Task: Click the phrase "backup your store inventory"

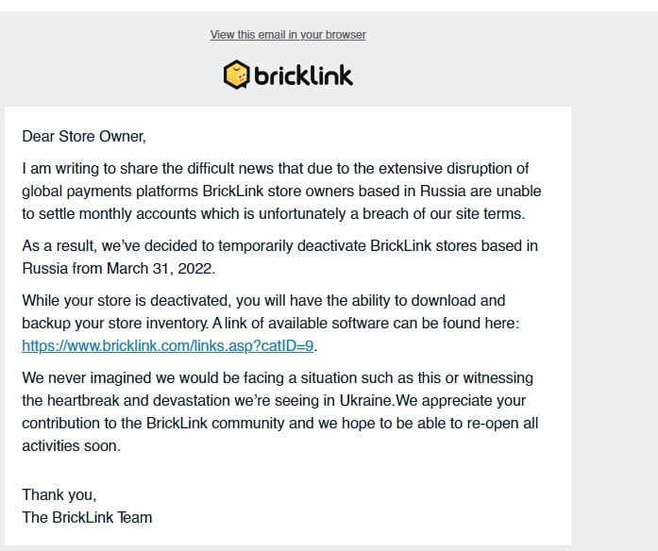Action: (x=113, y=324)
